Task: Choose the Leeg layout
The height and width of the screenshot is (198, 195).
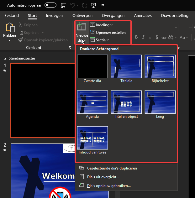Action: point(160,104)
